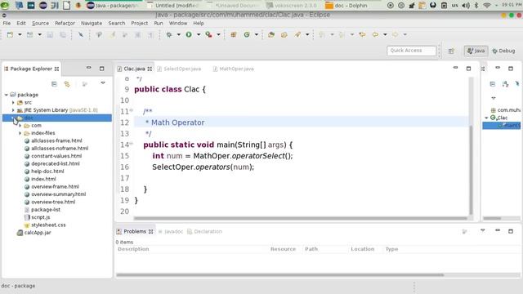The width and height of the screenshot is (523, 294).
Task: Click the editor horizontal scrollbar
Action: pos(300,218)
